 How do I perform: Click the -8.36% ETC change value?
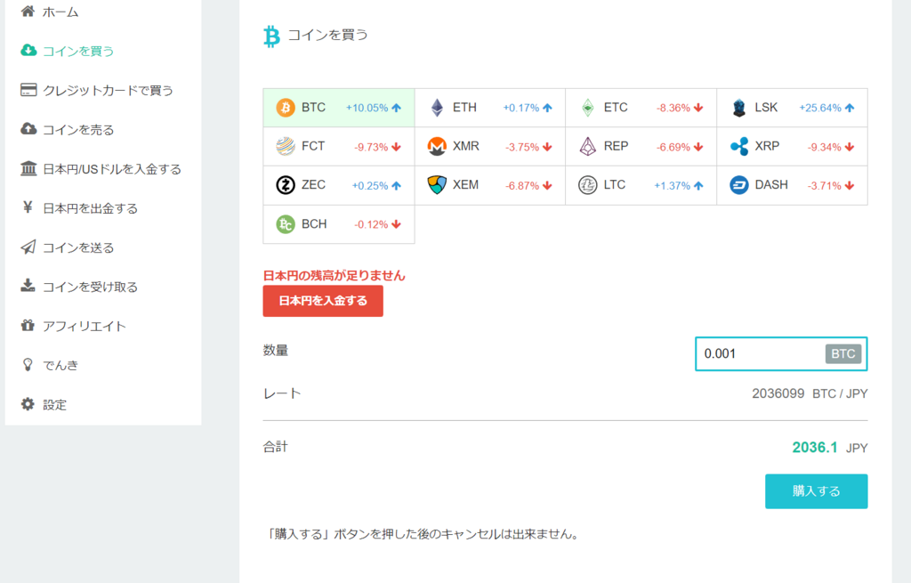click(x=673, y=108)
